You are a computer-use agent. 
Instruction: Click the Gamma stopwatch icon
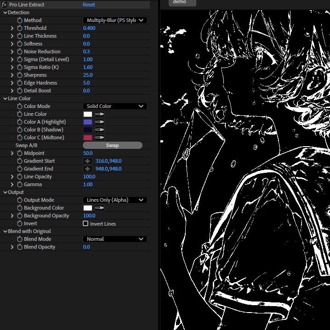[20, 184]
